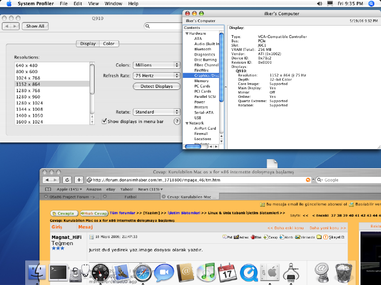381x285 pixels.
Task: Open the Rotate dropdown set to Standard
Action: coord(157,112)
